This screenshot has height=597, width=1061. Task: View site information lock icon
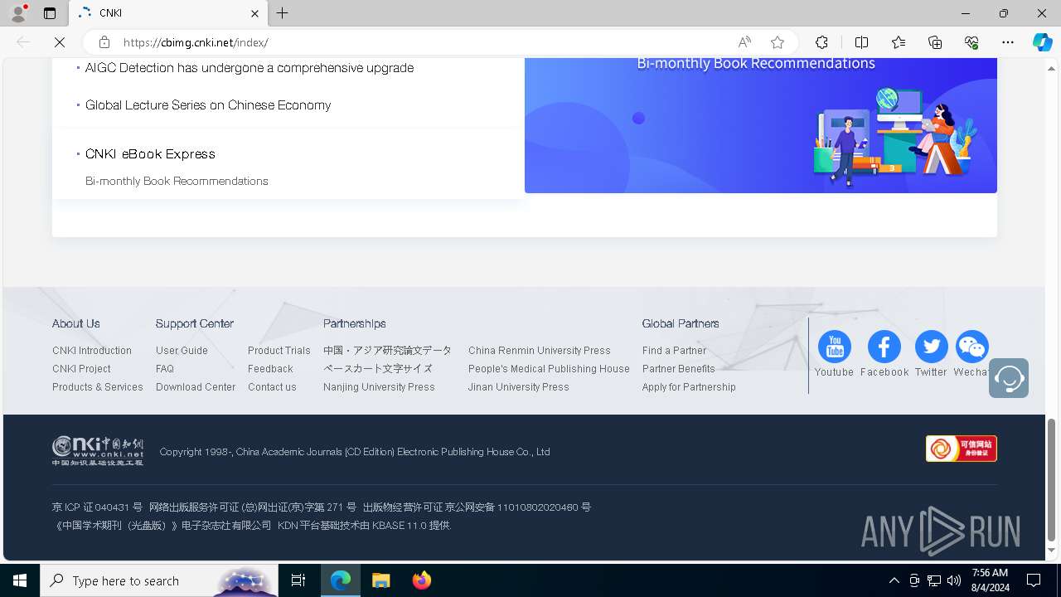(x=104, y=42)
